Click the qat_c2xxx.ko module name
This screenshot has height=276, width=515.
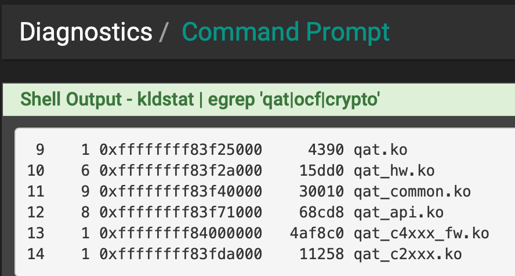(x=408, y=254)
